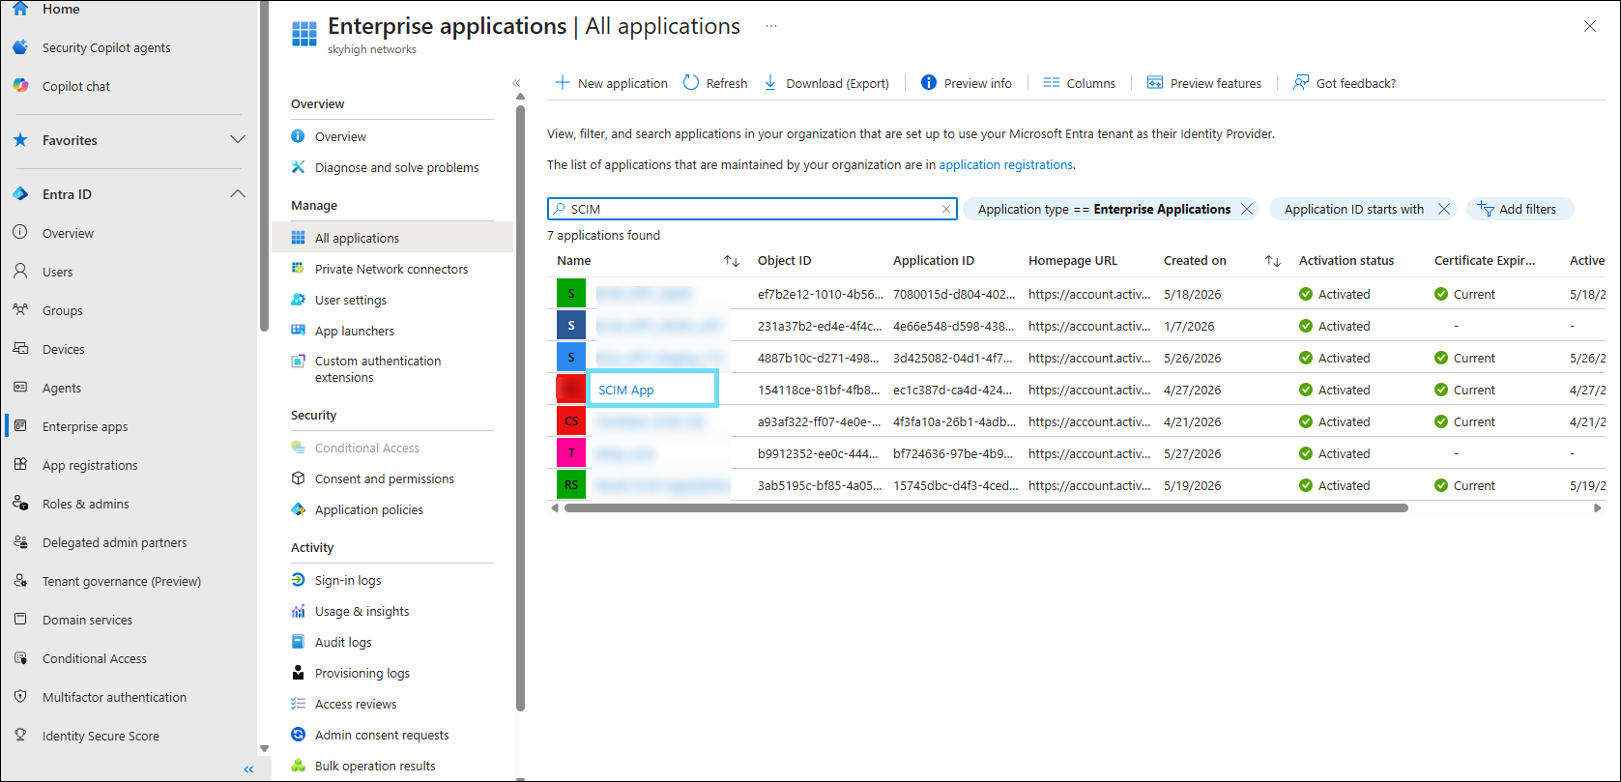
Task: Click the Overview info icon in resource menu
Action: click(x=299, y=136)
